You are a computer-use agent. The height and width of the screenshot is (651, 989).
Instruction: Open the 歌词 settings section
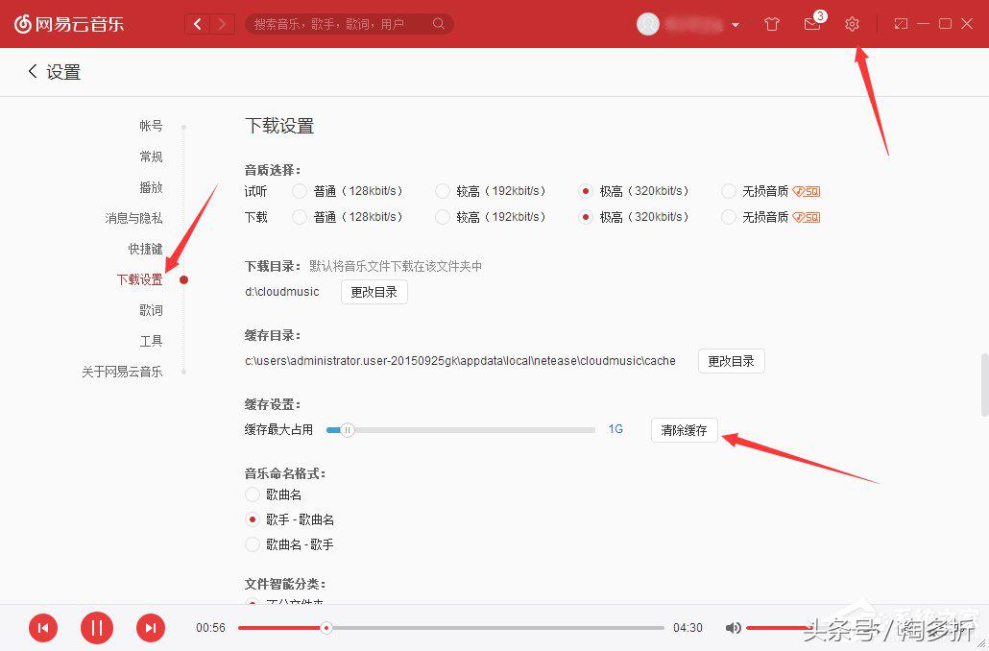pos(151,310)
